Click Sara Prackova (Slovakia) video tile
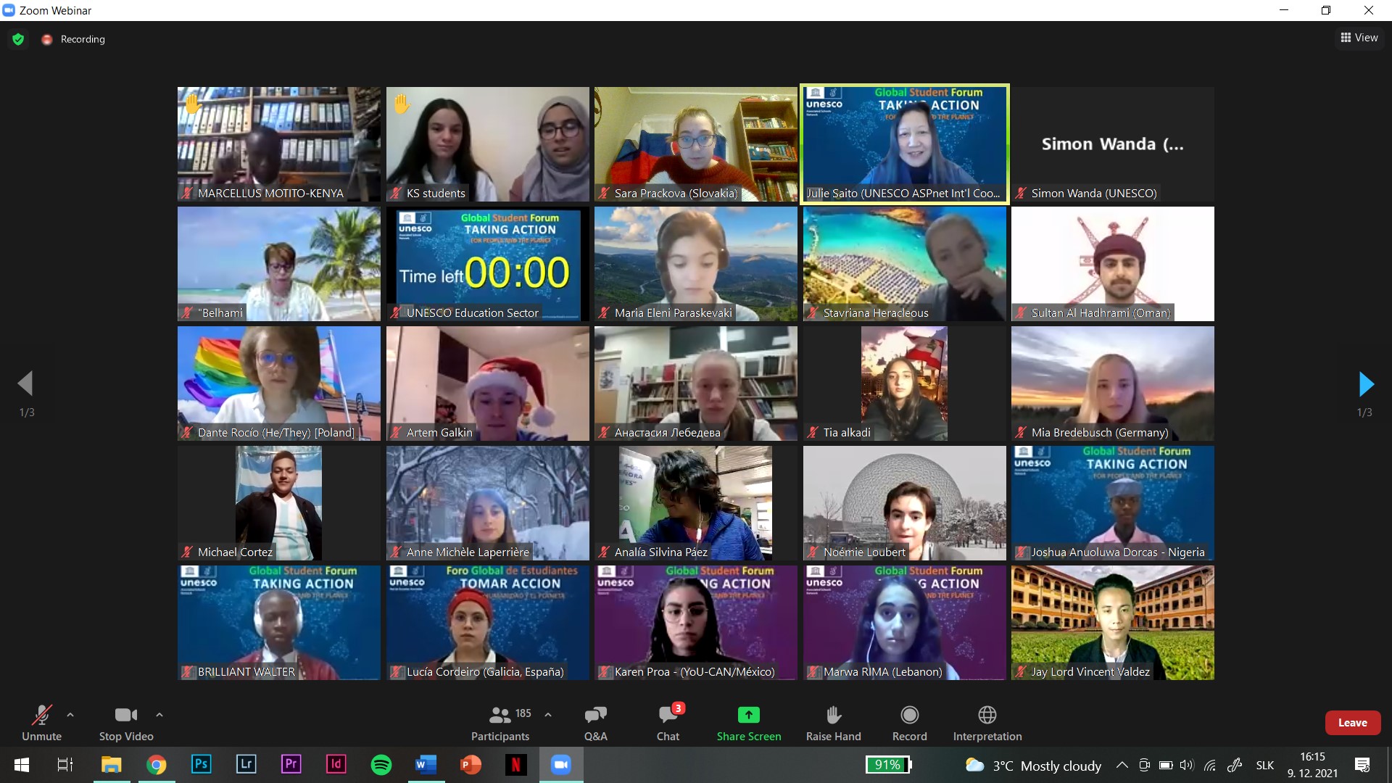The height and width of the screenshot is (783, 1392). click(x=696, y=144)
